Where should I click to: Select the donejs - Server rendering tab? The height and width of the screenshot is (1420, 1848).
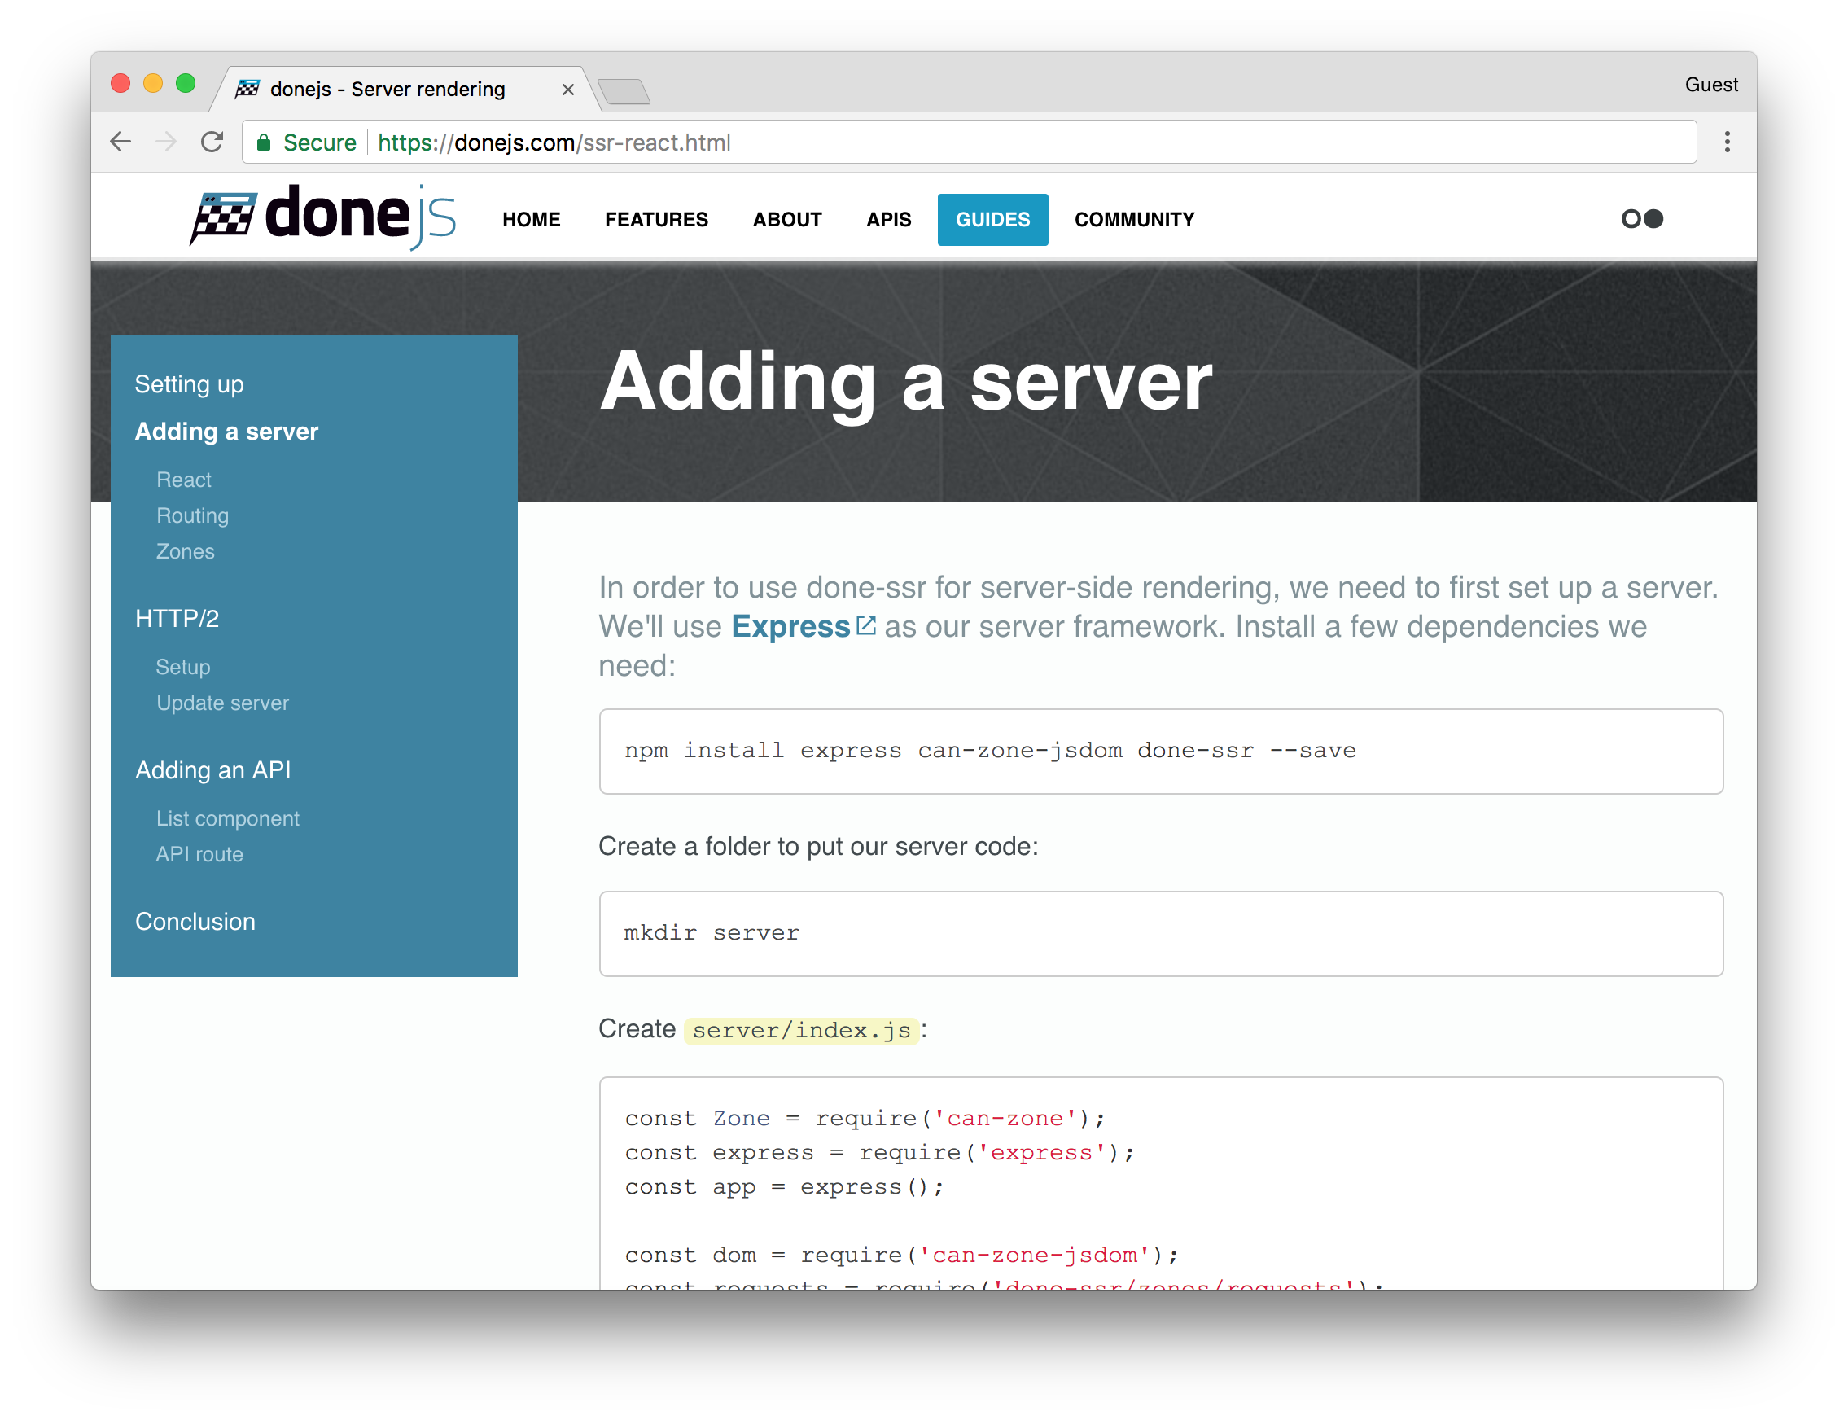click(x=405, y=89)
